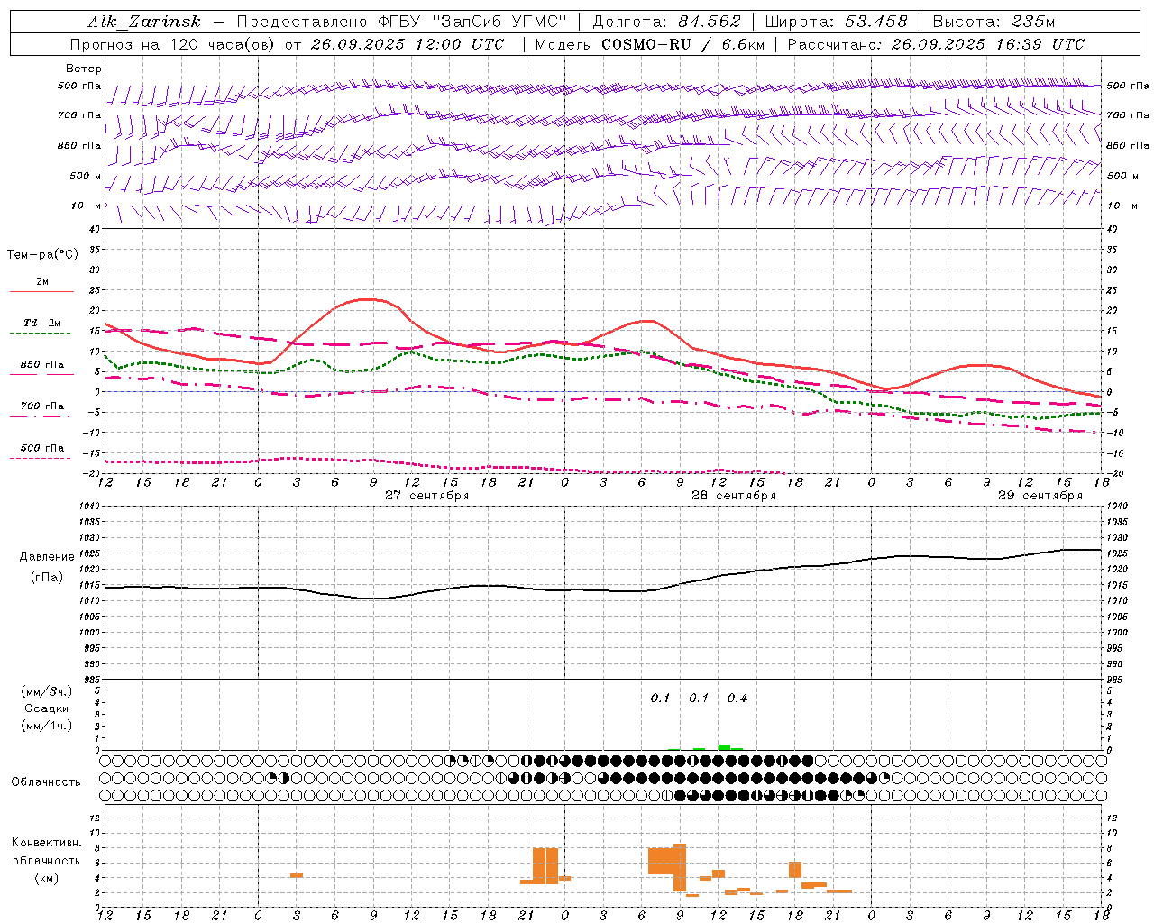This screenshot has height=923, width=1154.
Task: Click the Давление axis title
Action: coord(47,557)
